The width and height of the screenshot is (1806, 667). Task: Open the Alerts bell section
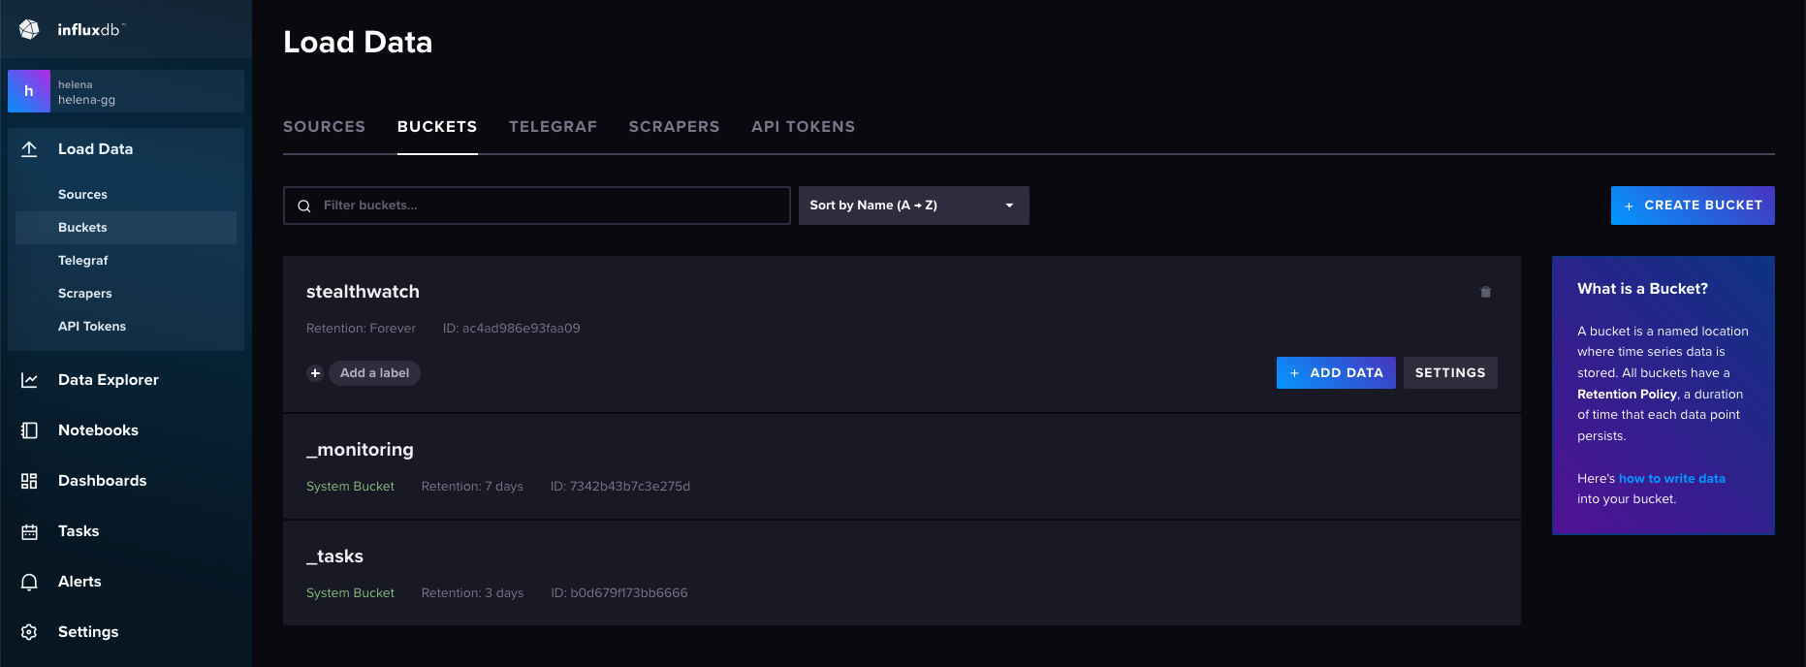[x=79, y=582]
